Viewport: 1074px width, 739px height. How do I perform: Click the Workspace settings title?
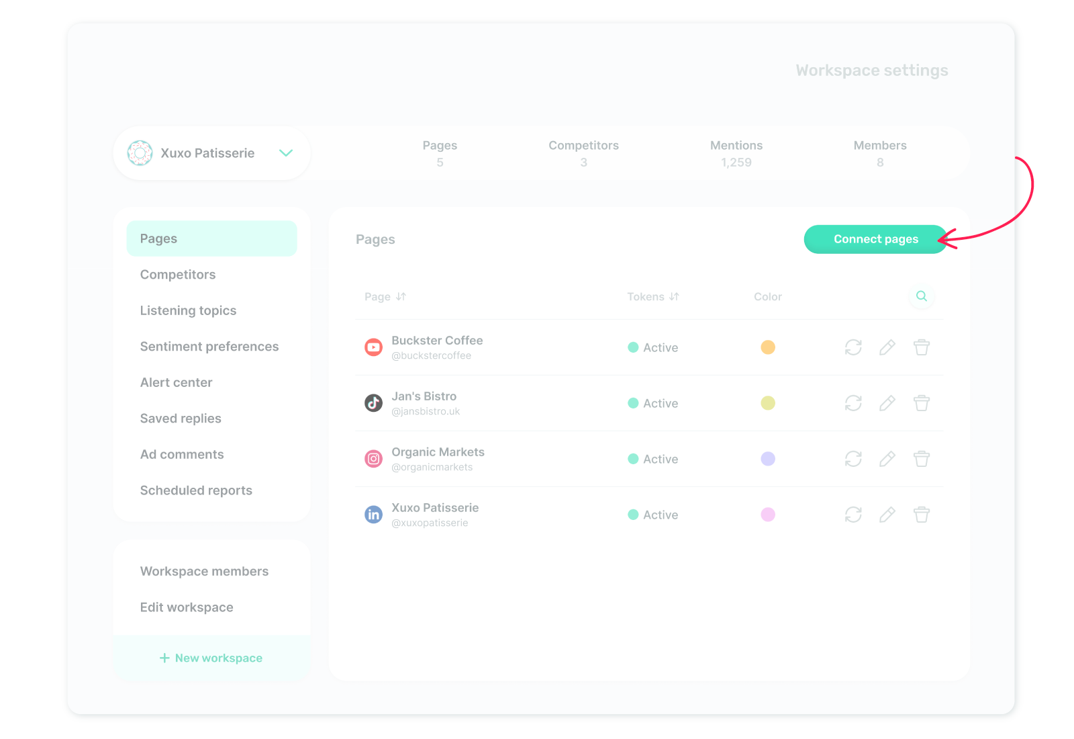point(872,71)
